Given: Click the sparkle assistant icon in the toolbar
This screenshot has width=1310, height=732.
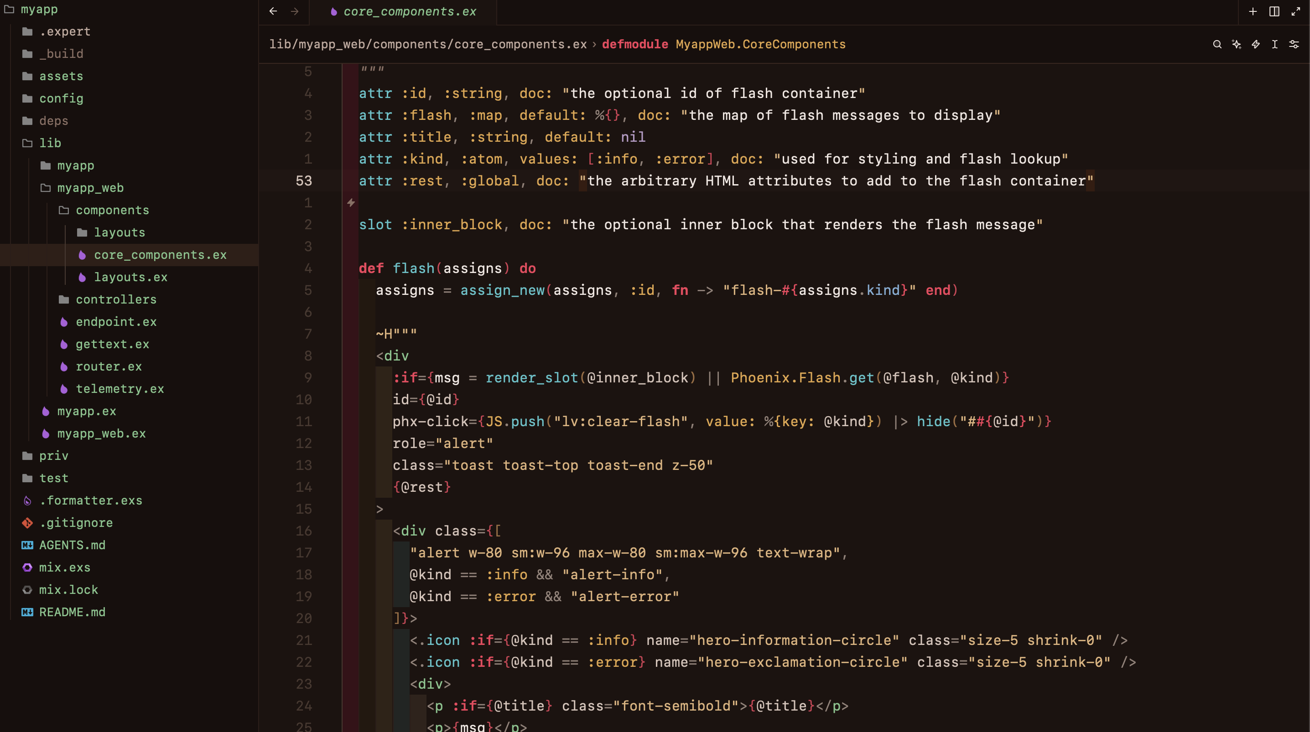Looking at the screenshot, I should [1236, 44].
